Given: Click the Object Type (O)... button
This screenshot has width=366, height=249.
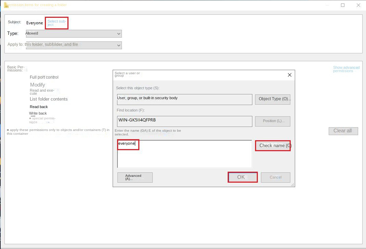Looking at the screenshot, I should [x=273, y=99].
